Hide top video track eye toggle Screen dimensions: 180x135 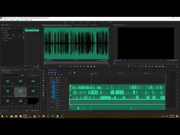pos(59,78)
